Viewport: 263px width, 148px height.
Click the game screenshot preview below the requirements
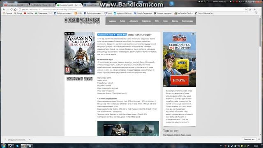click(128, 128)
